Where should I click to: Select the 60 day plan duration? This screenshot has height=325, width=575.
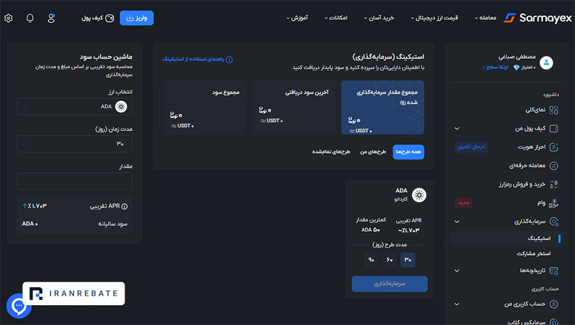[x=390, y=260]
